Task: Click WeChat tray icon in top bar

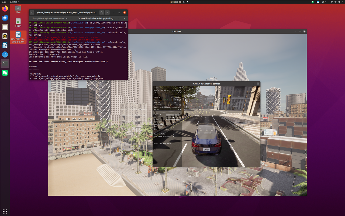Action: 313,2
